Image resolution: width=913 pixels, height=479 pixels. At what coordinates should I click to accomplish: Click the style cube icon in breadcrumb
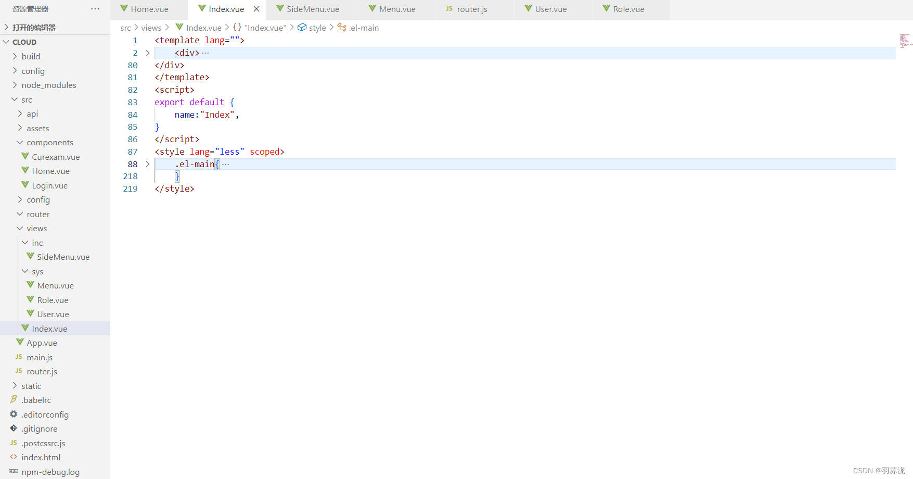[303, 28]
